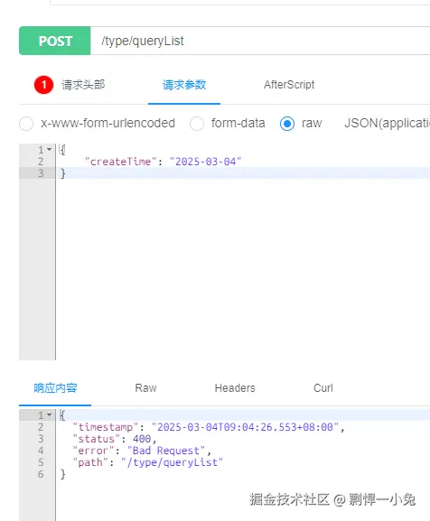Click the "path" key in response
The image size is (430, 521).
[90, 462]
